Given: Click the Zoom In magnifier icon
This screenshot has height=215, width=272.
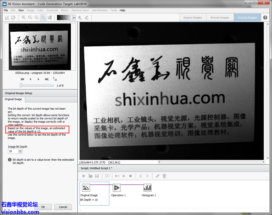Looking at the screenshot, I should [x=24, y=18].
